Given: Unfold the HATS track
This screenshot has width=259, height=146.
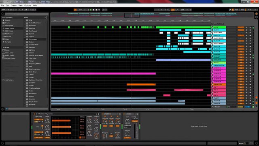Looking at the screenshot, I should tap(212, 62).
